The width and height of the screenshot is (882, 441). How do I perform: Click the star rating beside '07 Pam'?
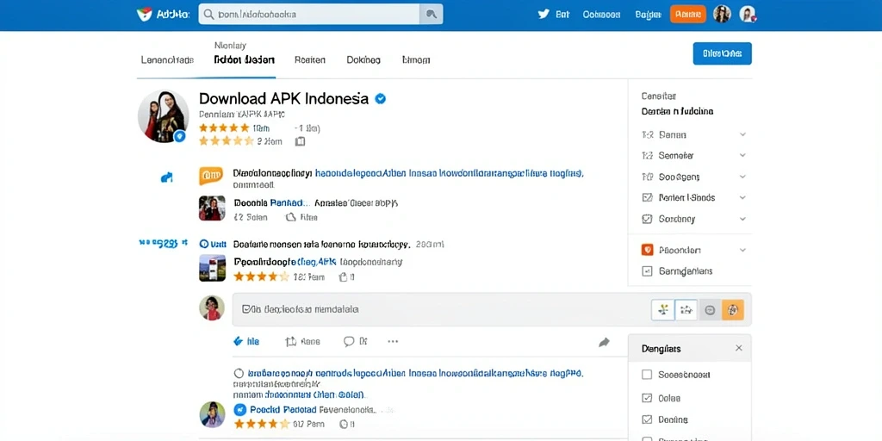[x=262, y=424]
